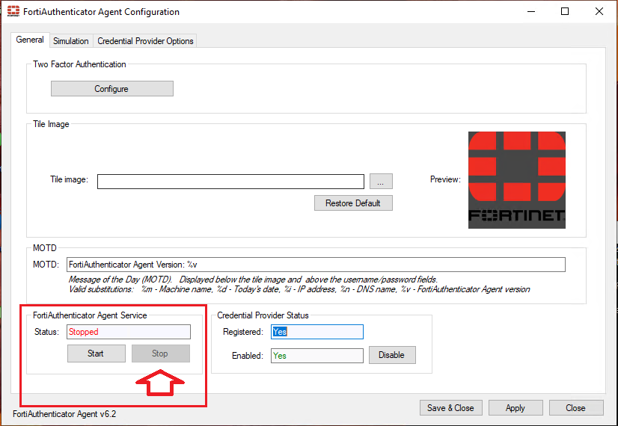Open the Credential Provider Options tab
Image resolution: width=618 pixels, height=426 pixels.
point(145,41)
